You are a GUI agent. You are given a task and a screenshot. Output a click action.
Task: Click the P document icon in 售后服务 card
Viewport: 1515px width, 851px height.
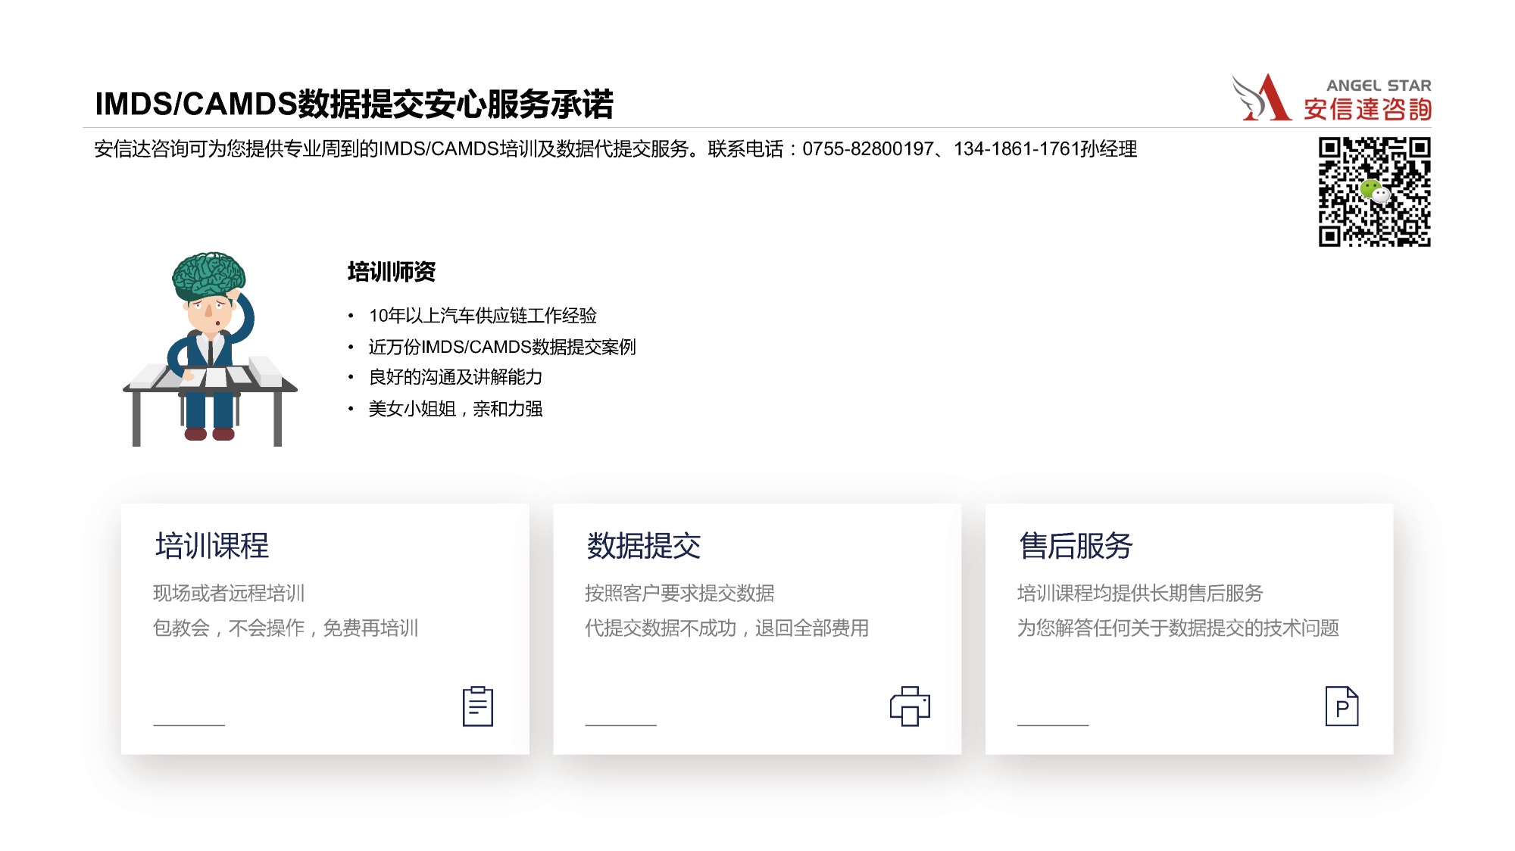[1342, 706]
